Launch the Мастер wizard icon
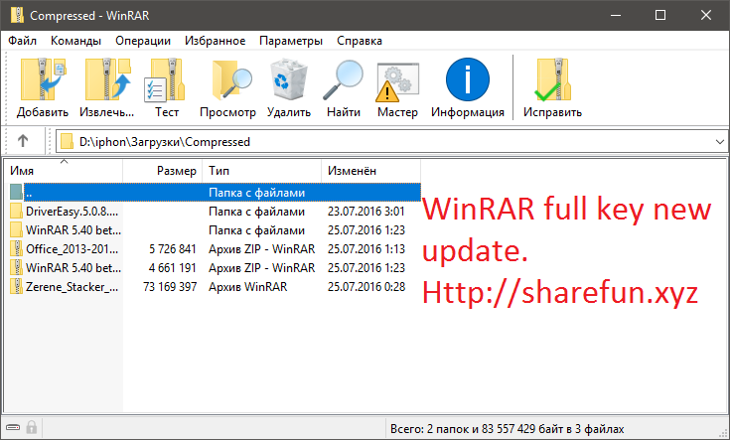This screenshot has height=440, width=730. point(397,82)
